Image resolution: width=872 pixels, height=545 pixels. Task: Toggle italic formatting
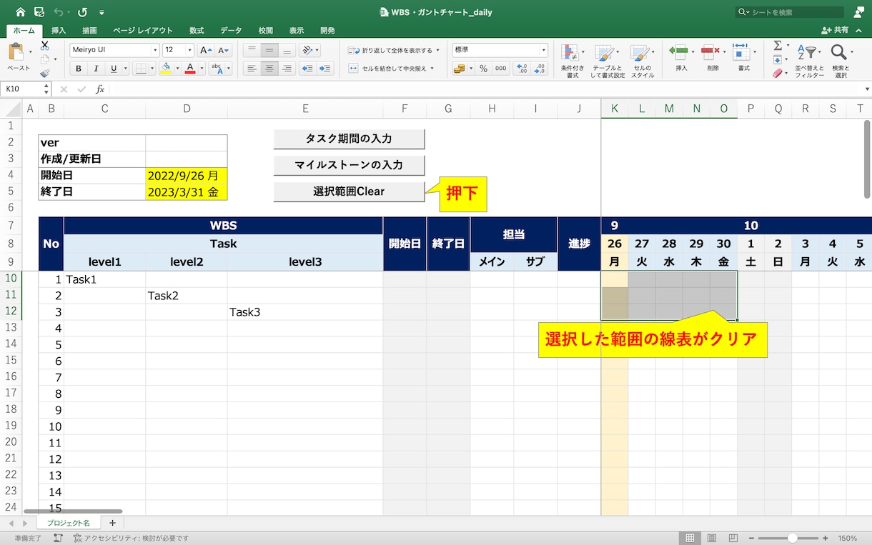point(96,69)
